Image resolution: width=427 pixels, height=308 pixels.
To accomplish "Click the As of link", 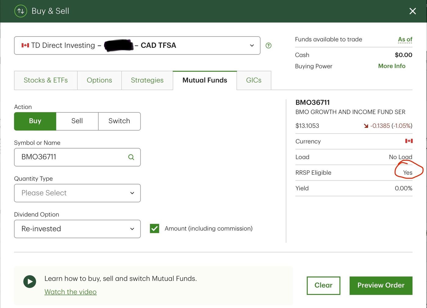I will coord(405,40).
